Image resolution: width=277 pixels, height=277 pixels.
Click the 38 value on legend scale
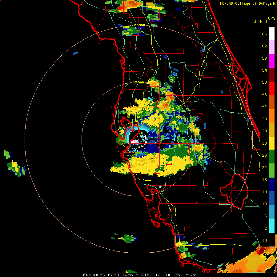pos(264,119)
